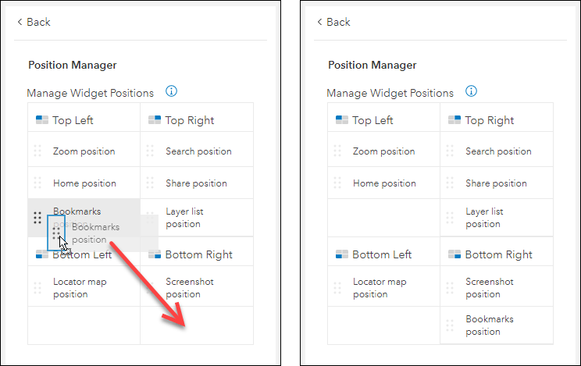Image resolution: width=581 pixels, height=366 pixels.
Task: Click drag handle beside Zoom position, left panel
Action: point(37,151)
